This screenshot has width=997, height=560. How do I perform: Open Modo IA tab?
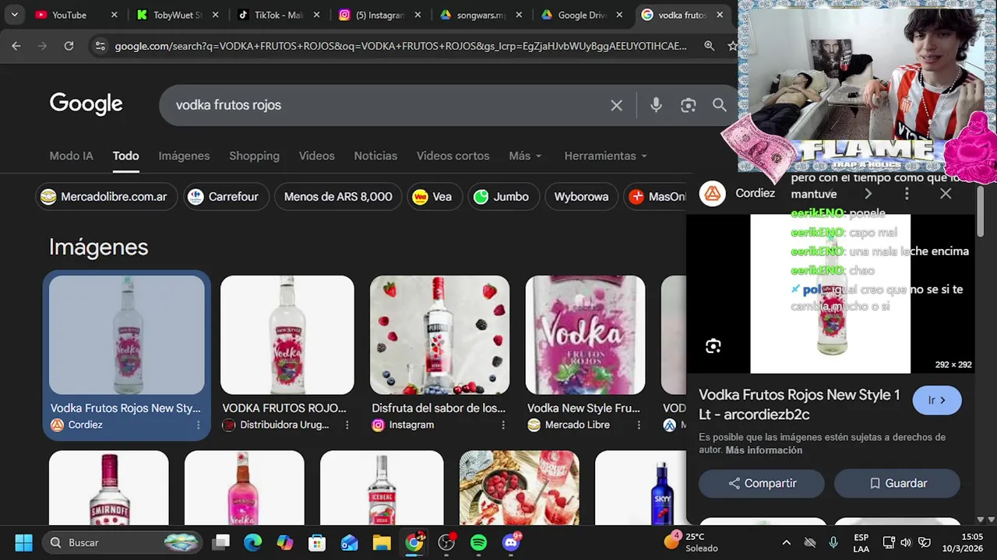71,156
